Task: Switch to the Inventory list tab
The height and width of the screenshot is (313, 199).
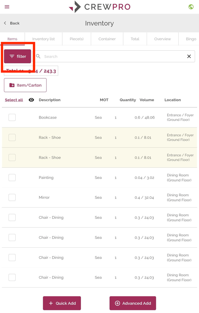Action: [43, 39]
